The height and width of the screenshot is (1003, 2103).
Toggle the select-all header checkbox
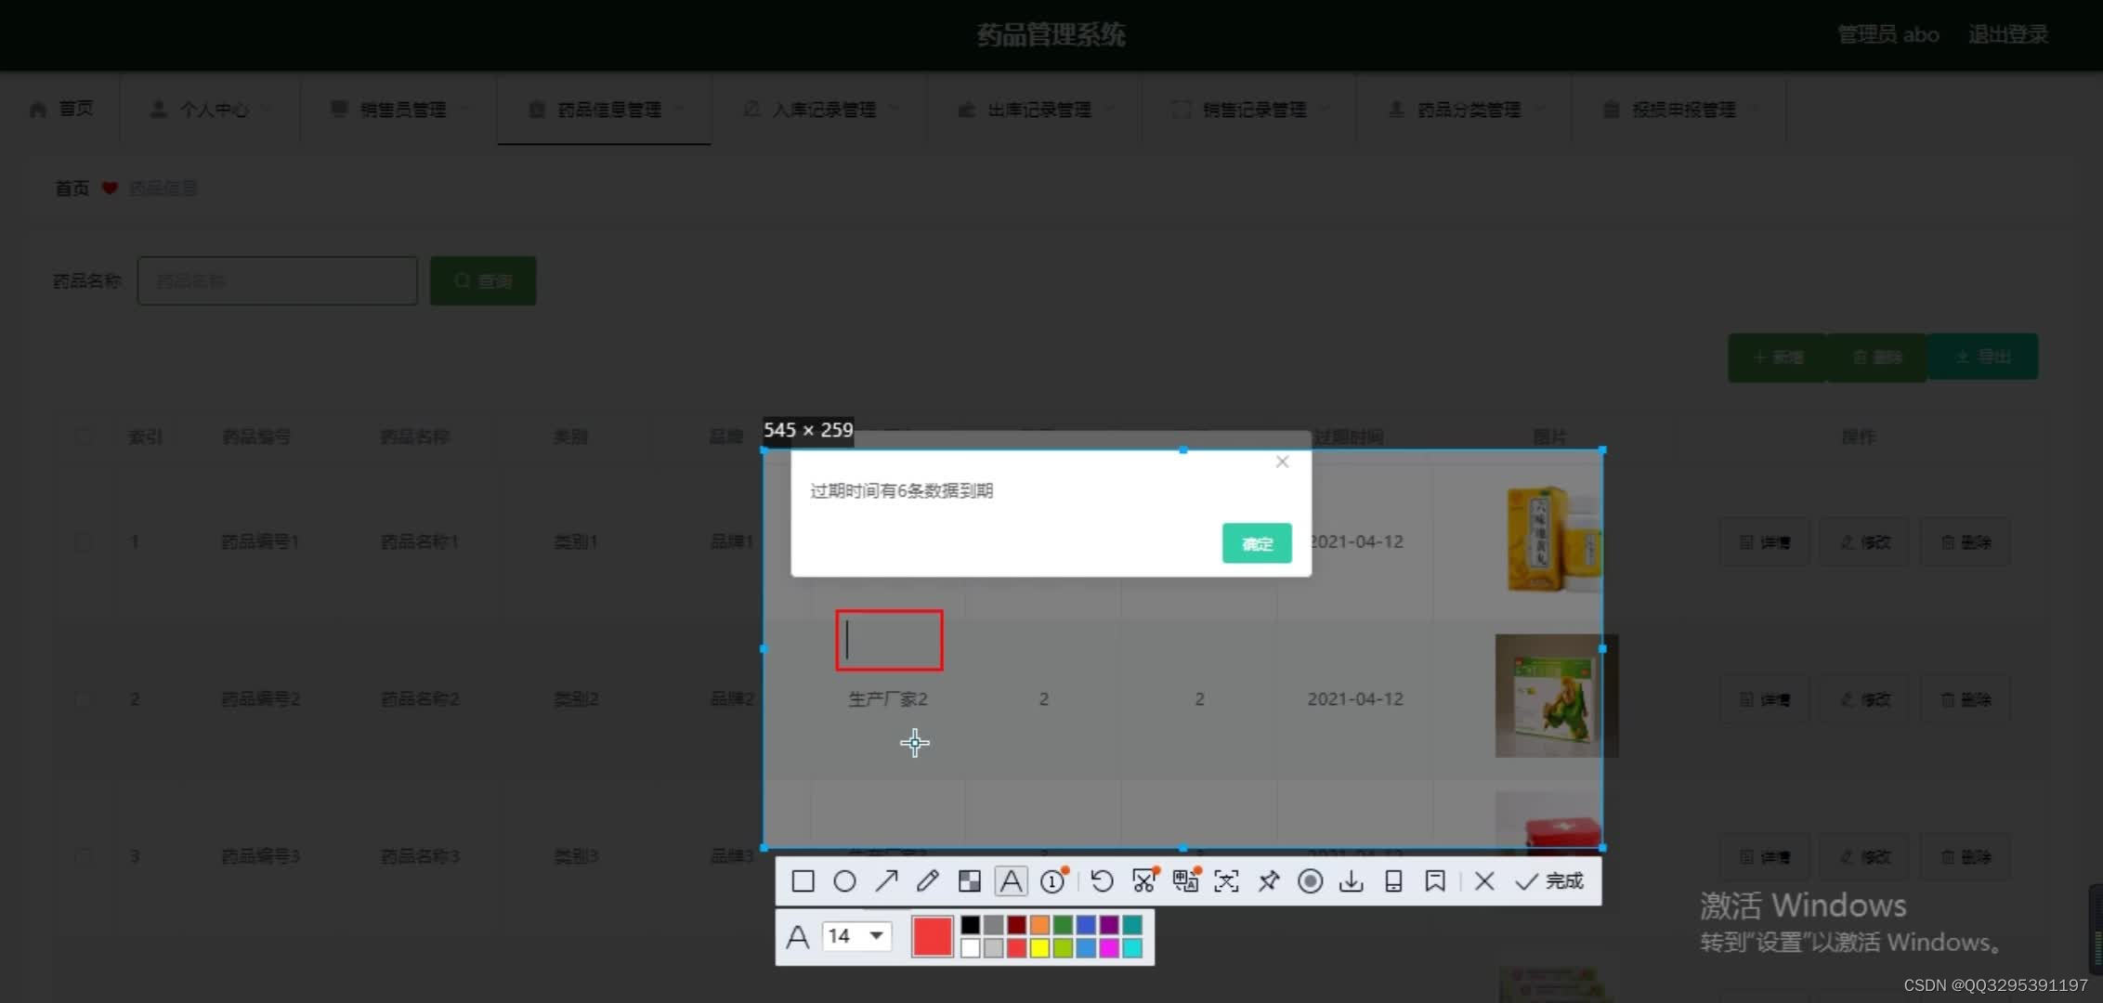click(x=84, y=436)
